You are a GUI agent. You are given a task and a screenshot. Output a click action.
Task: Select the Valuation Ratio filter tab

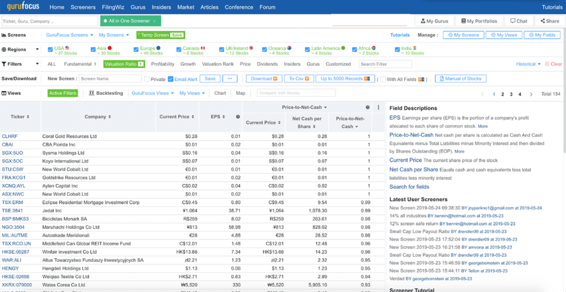pyautogui.click(x=124, y=64)
